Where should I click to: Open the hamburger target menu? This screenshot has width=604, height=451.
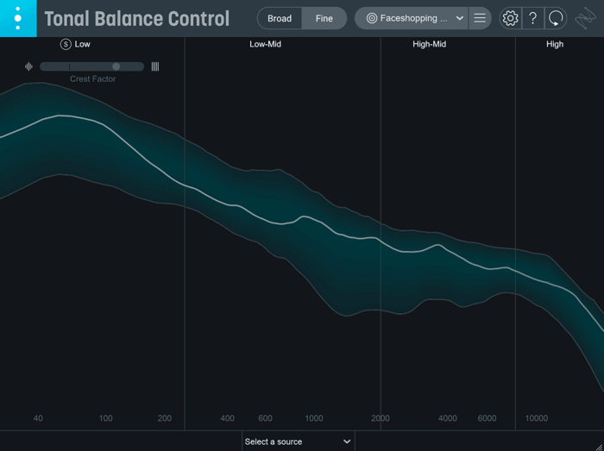[x=480, y=18]
